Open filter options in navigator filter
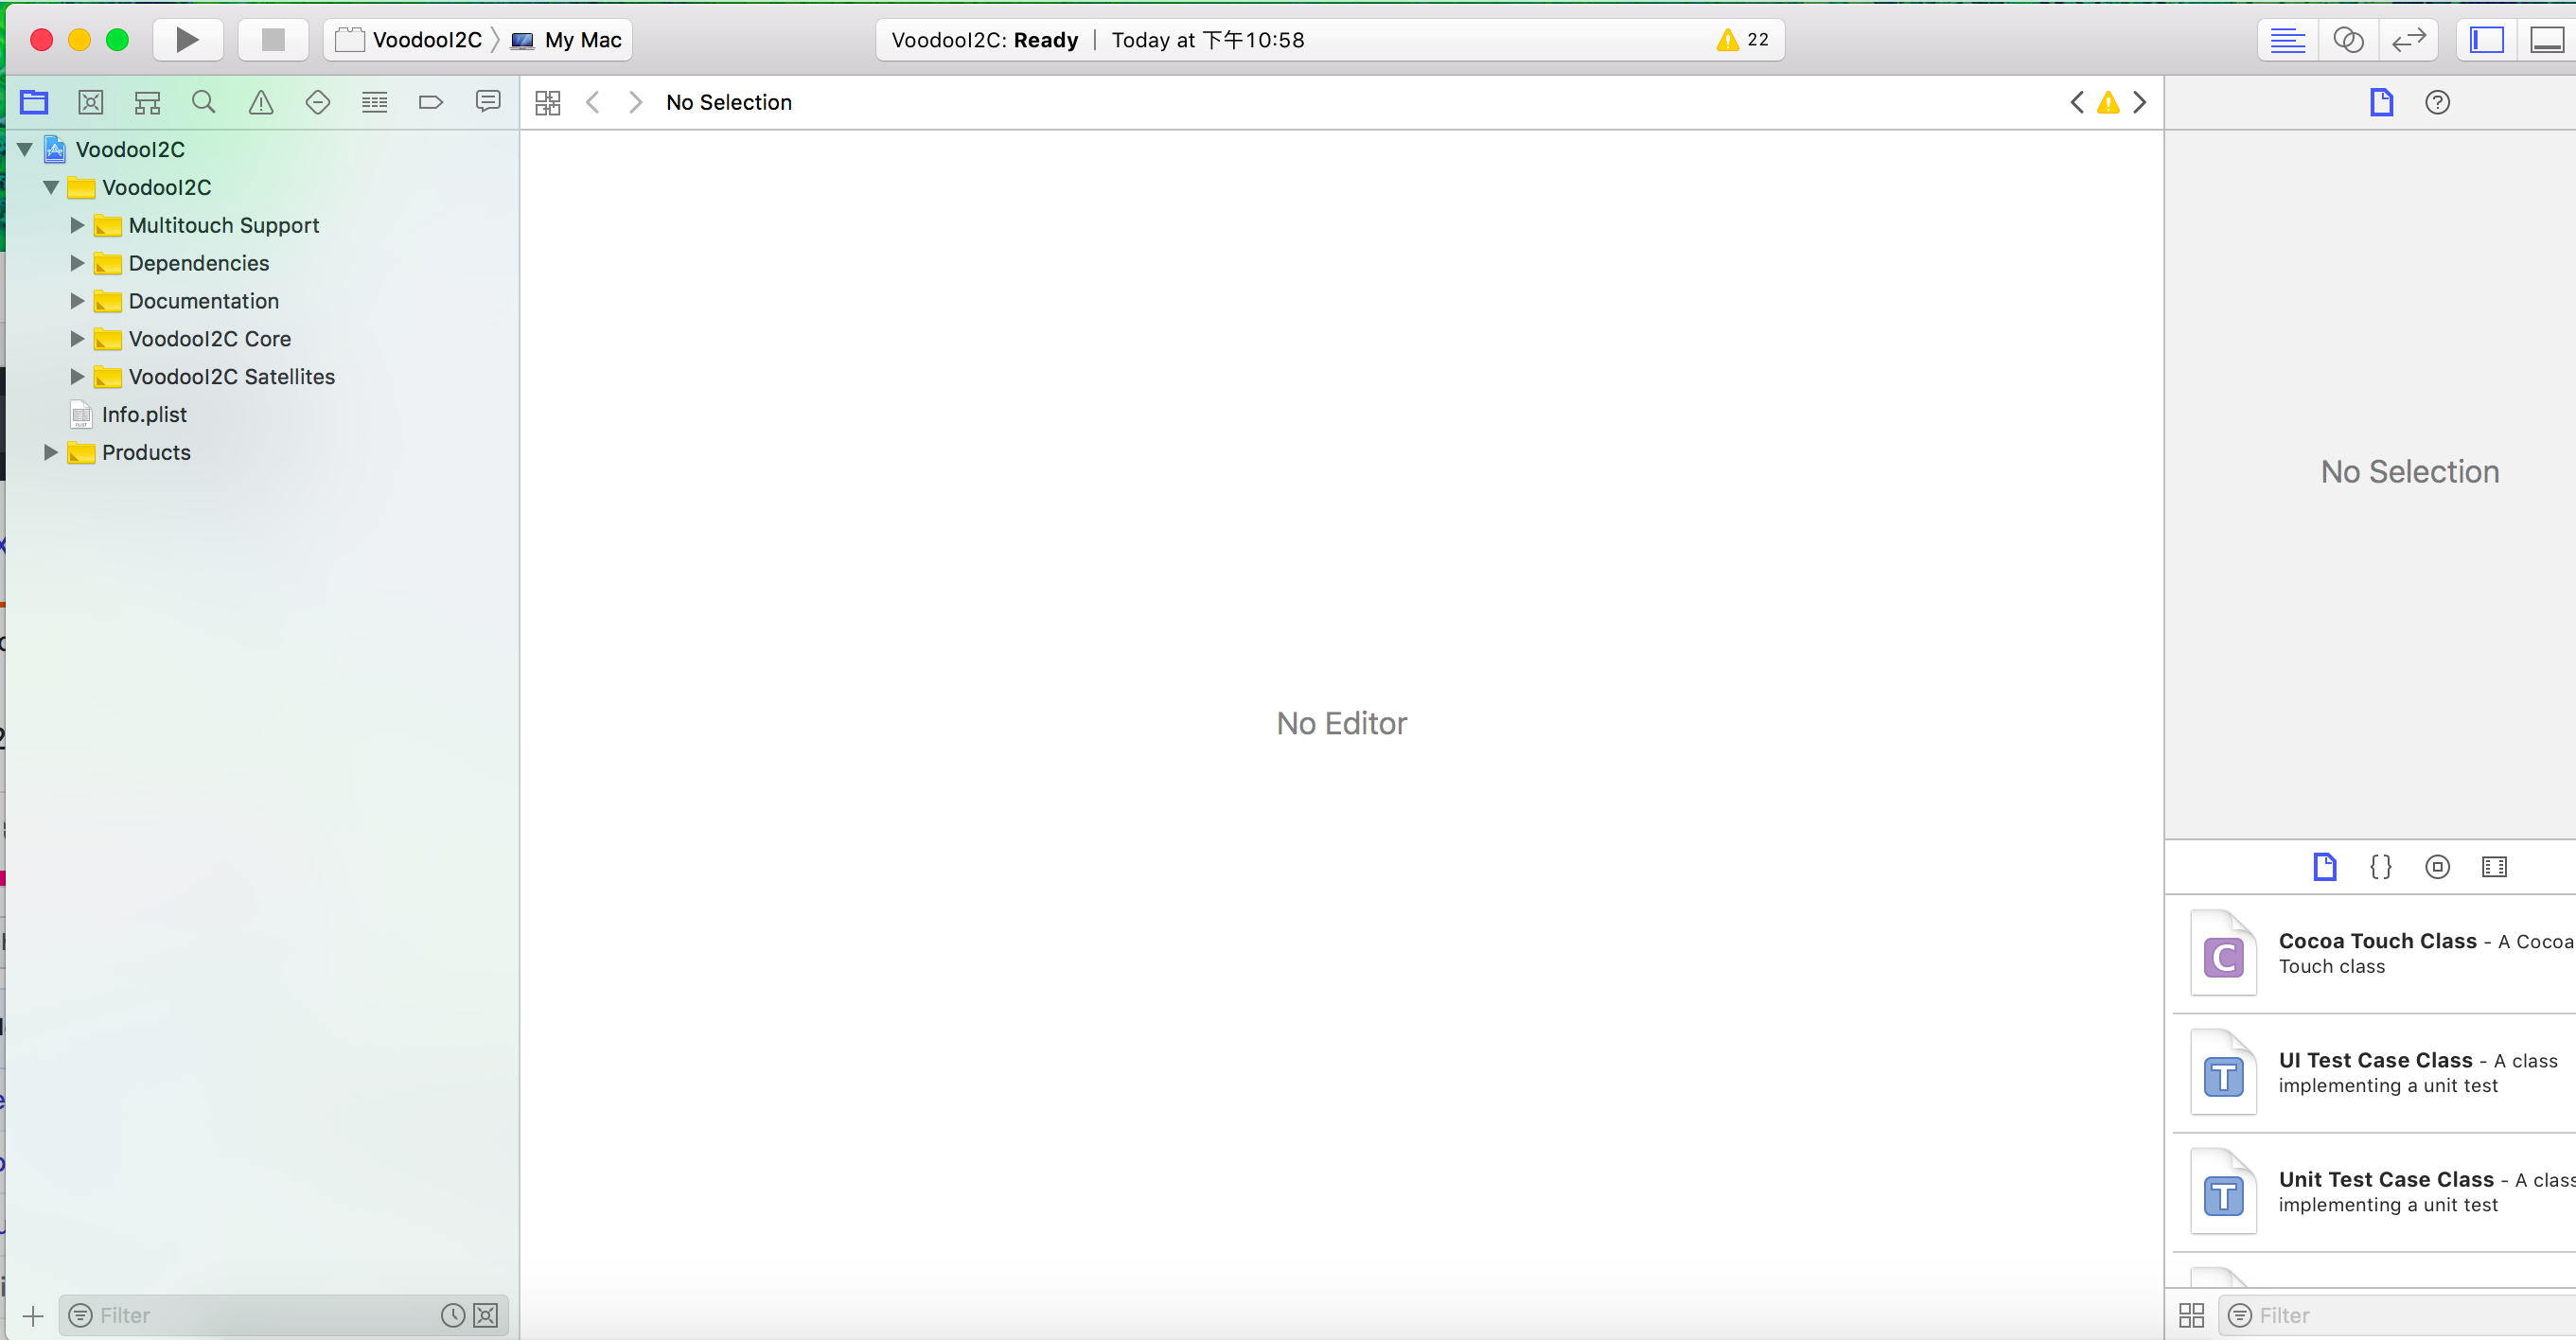The image size is (2576, 1340). click(x=80, y=1315)
